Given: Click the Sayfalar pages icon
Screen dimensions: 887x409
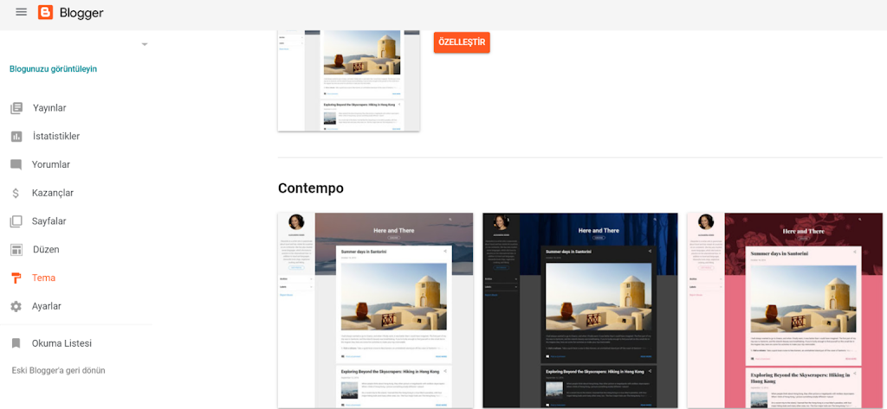Looking at the screenshot, I should (x=16, y=221).
